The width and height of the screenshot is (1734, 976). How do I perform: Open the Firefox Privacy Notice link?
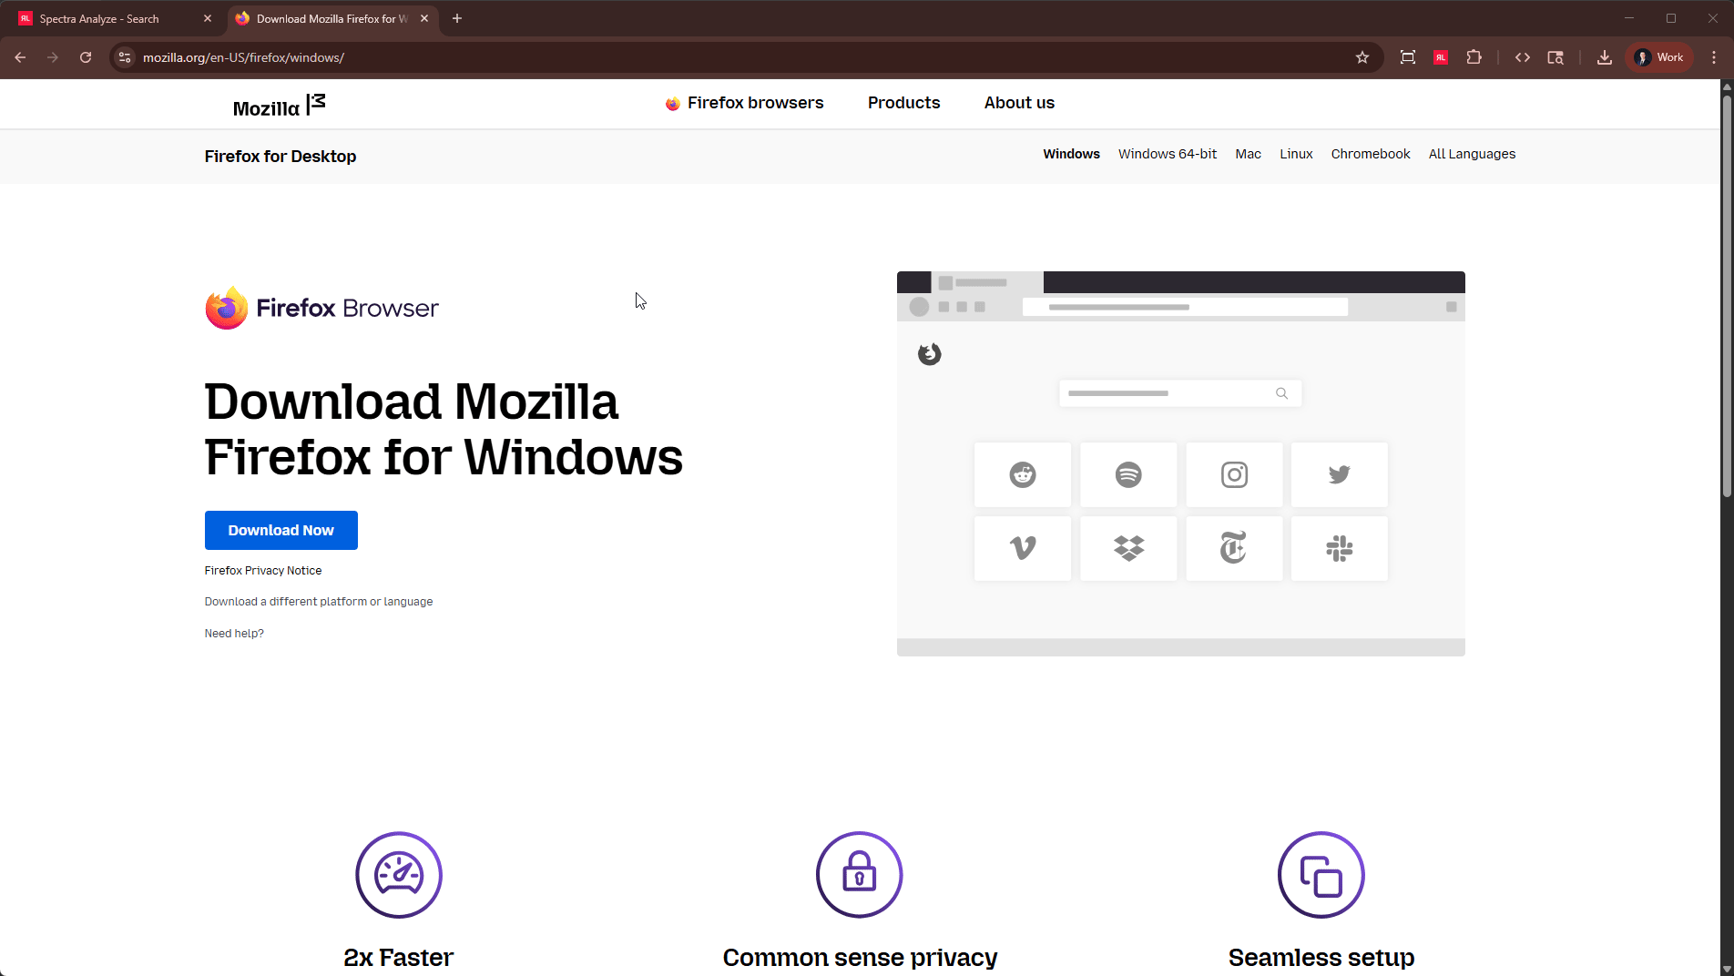click(x=263, y=571)
